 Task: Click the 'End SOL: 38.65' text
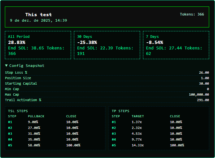coord(26,48)
